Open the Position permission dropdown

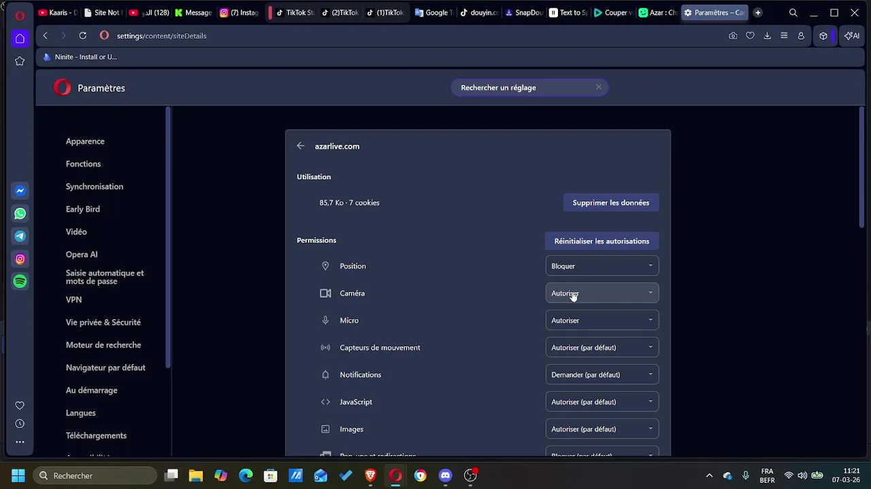(x=602, y=266)
